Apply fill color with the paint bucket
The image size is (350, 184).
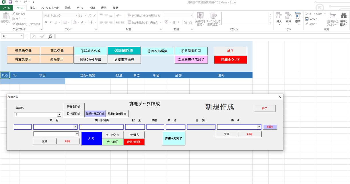(75, 22)
